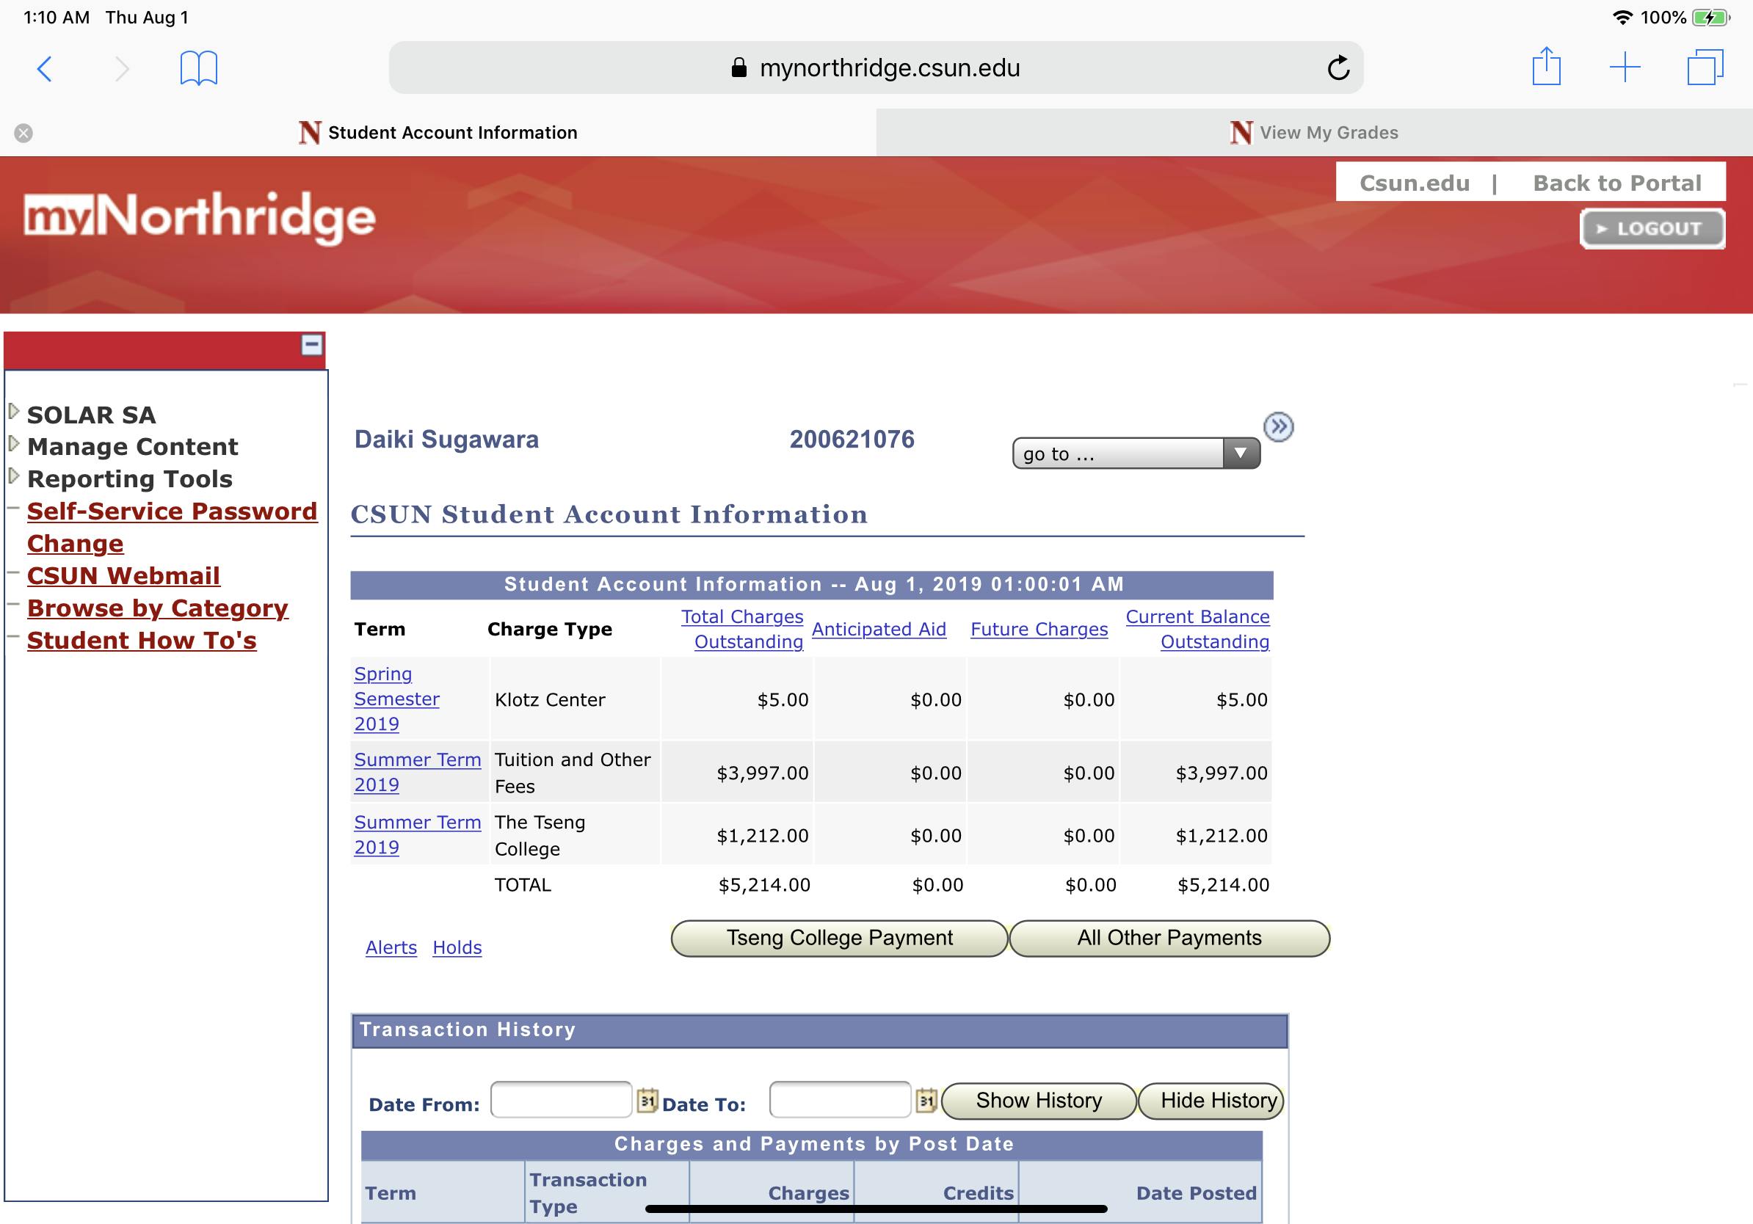This screenshot has width=1753, height=1224.
Task: Open the CSUN Webmail link
Action: 123,575
